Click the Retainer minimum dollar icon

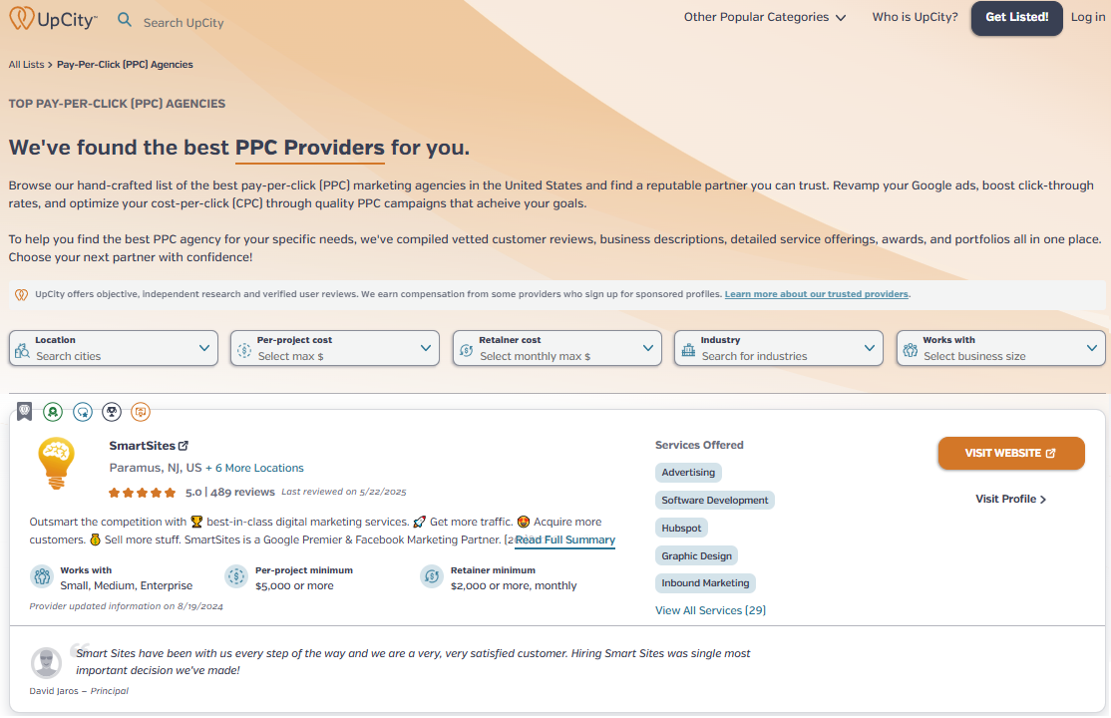pyautogui.click(x=432, y=577)
